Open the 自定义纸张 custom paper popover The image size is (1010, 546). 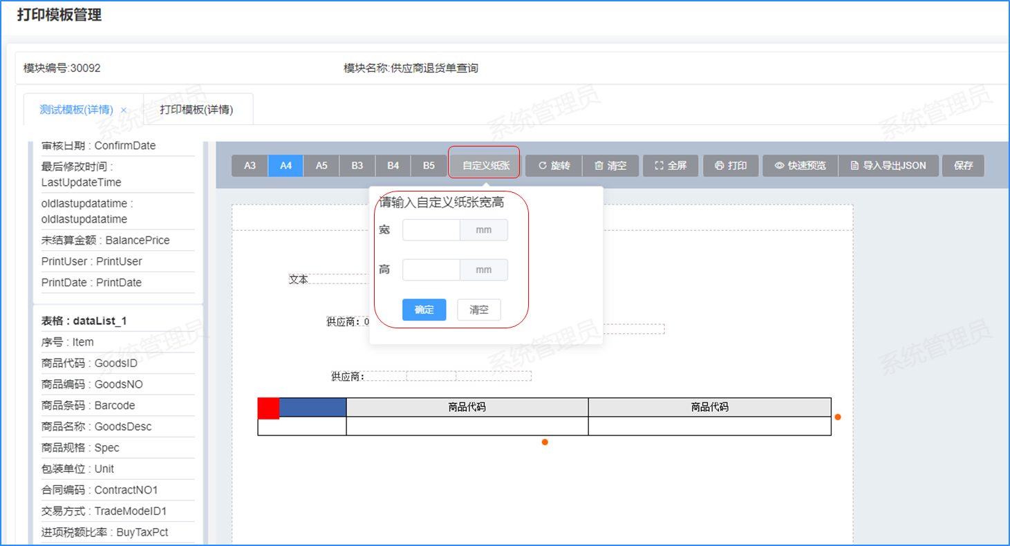click(486, 166)
